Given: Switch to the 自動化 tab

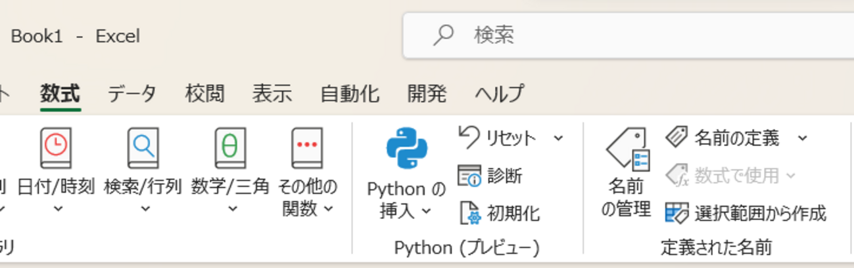Looking at the screenshot, I should [x=350, y=94].
